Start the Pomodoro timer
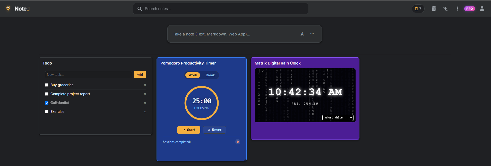This screenshot has width=491, height=166. coord(189,130)
